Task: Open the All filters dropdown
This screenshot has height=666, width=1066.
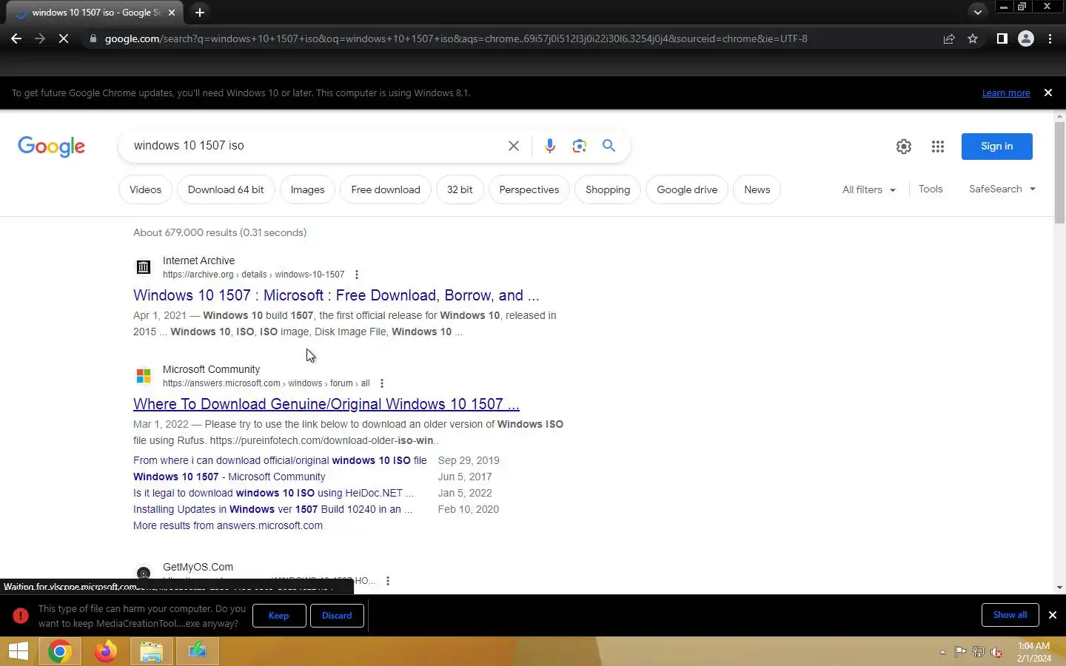Action: point(869,189)
